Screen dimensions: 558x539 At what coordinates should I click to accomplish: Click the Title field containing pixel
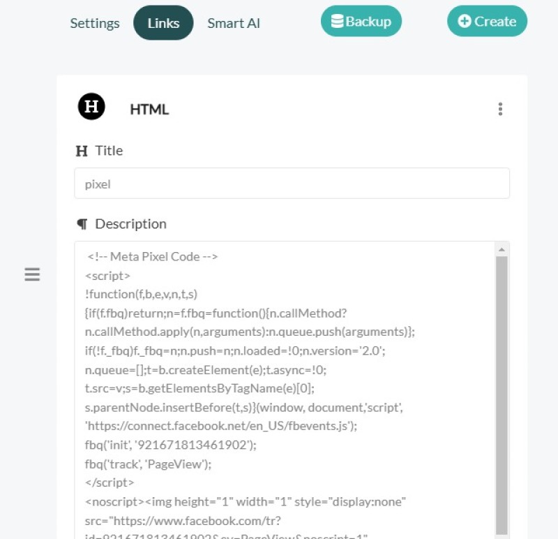pyautogui.click(x=292, y=184)
